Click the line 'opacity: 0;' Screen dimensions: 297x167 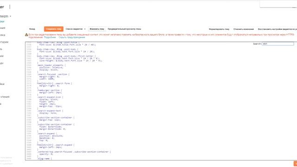coord(46,154)
